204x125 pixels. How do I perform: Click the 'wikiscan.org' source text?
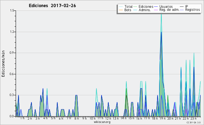102,122
